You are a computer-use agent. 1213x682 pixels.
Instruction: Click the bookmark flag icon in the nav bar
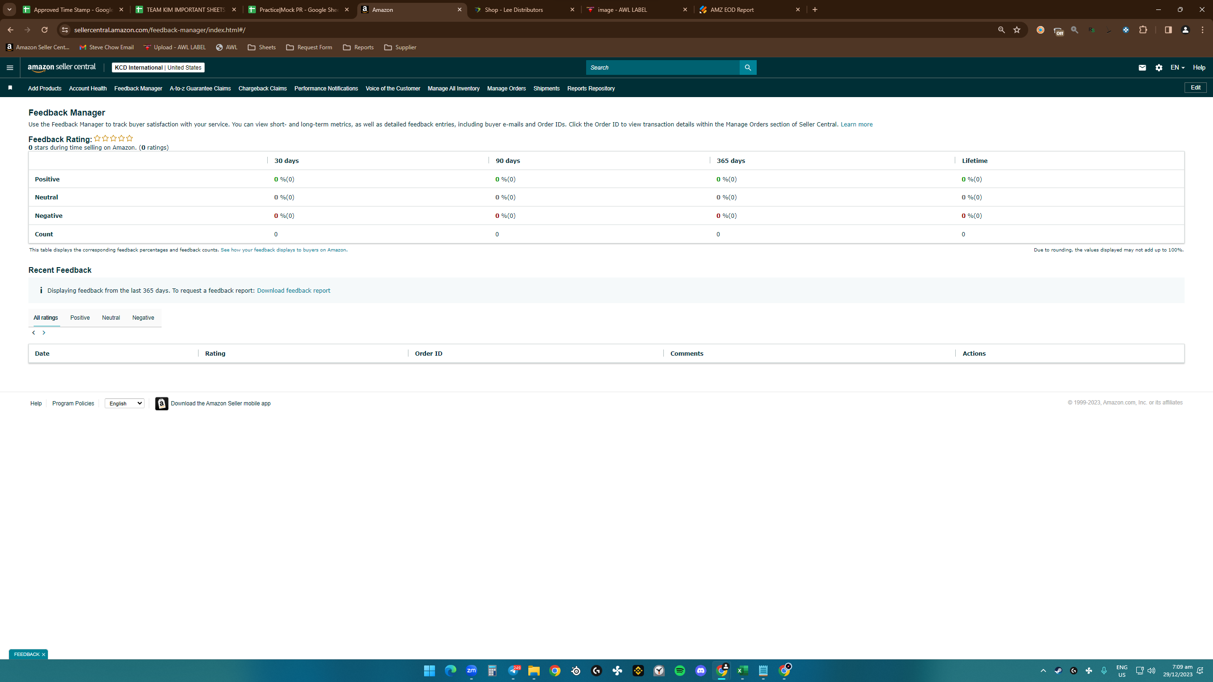10,88
